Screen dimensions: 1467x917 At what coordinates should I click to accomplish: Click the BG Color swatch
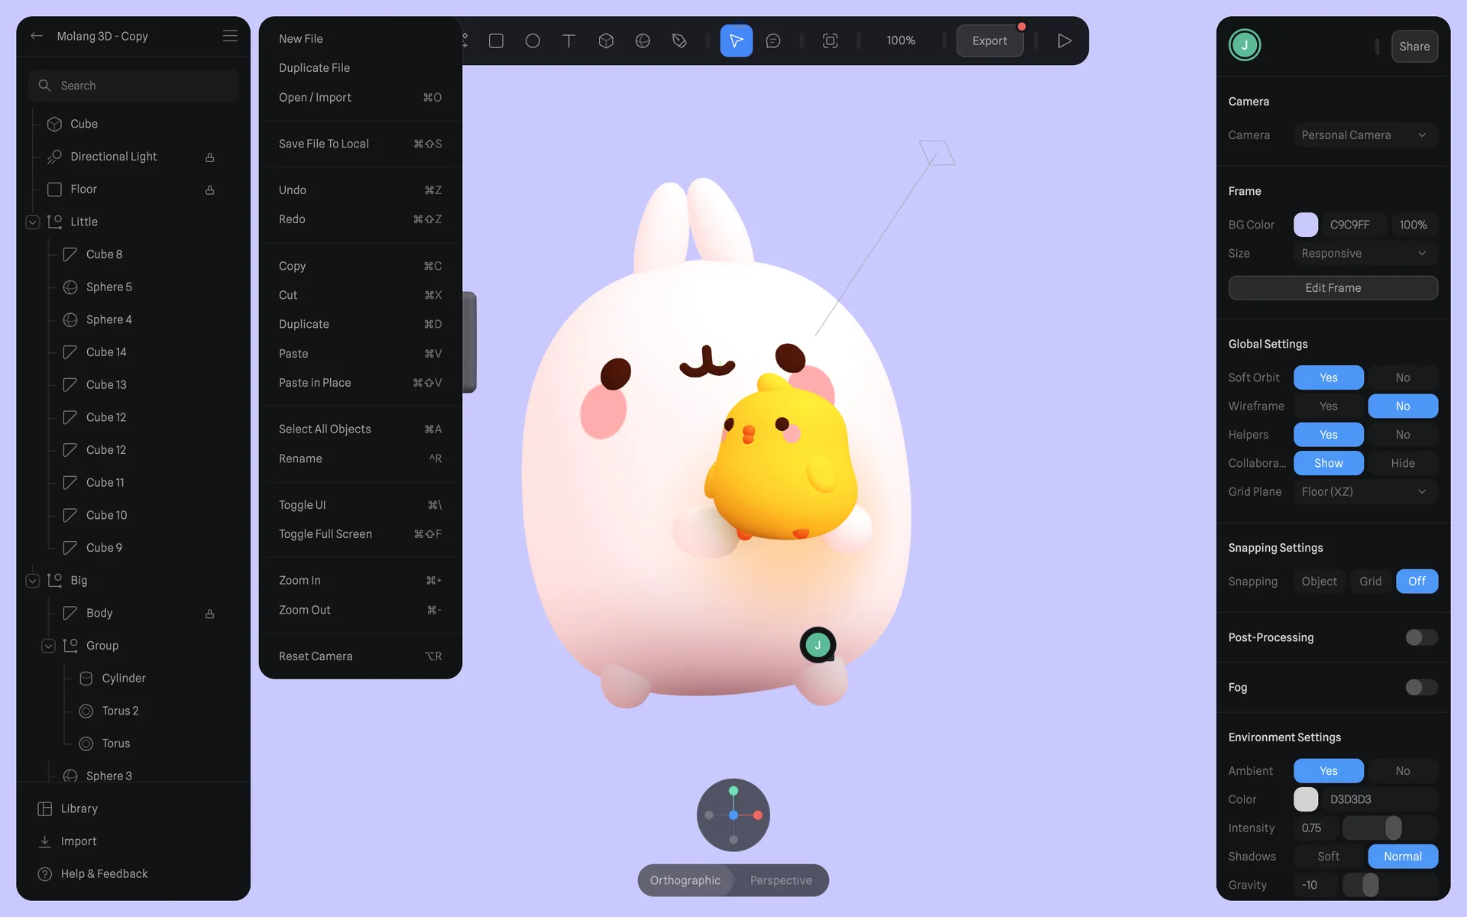1305,225
